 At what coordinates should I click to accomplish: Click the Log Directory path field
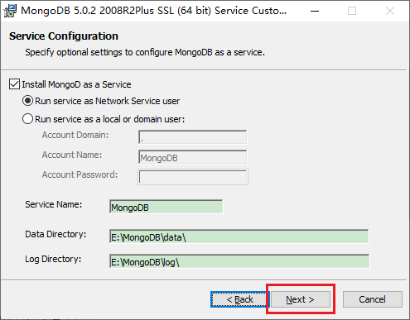[x=239, y=261]
